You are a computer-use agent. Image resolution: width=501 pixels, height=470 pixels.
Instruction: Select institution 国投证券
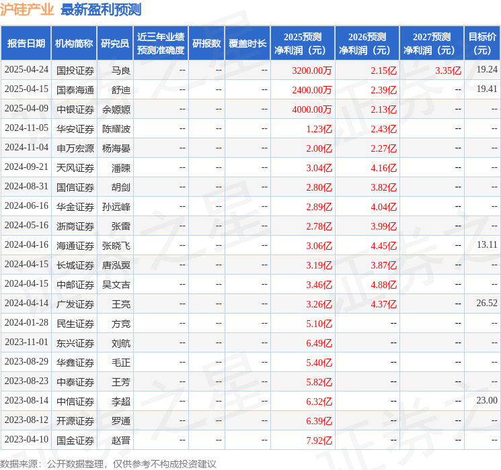click(75, 70)
